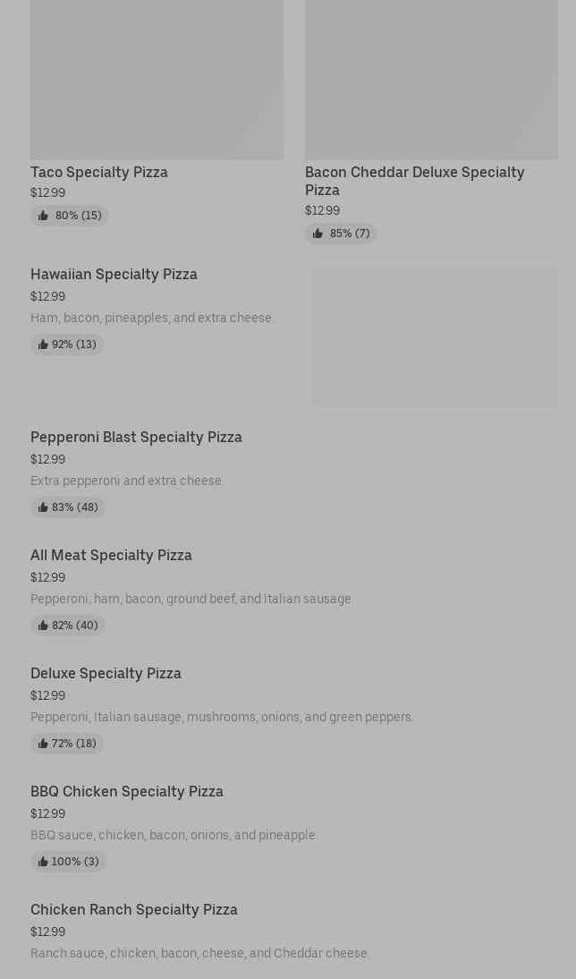This screenshot has height=979, width=576.
Task: Open the All Meat Specialty Pizza item
Action: pyautogui.click(x=111, y=555)
